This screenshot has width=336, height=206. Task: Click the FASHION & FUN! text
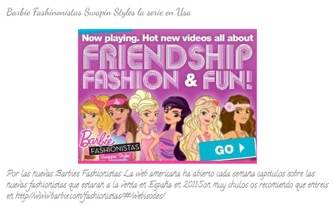(x=167, y=80)
